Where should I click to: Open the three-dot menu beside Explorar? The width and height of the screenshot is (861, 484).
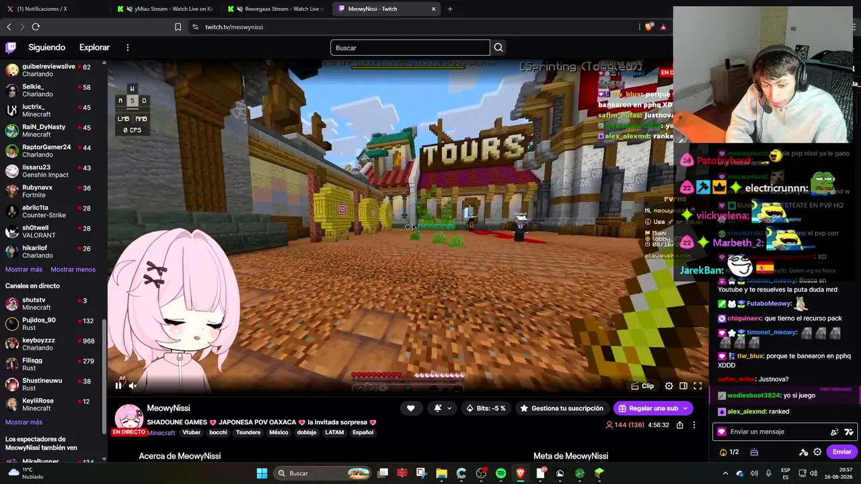pos(127,48)
